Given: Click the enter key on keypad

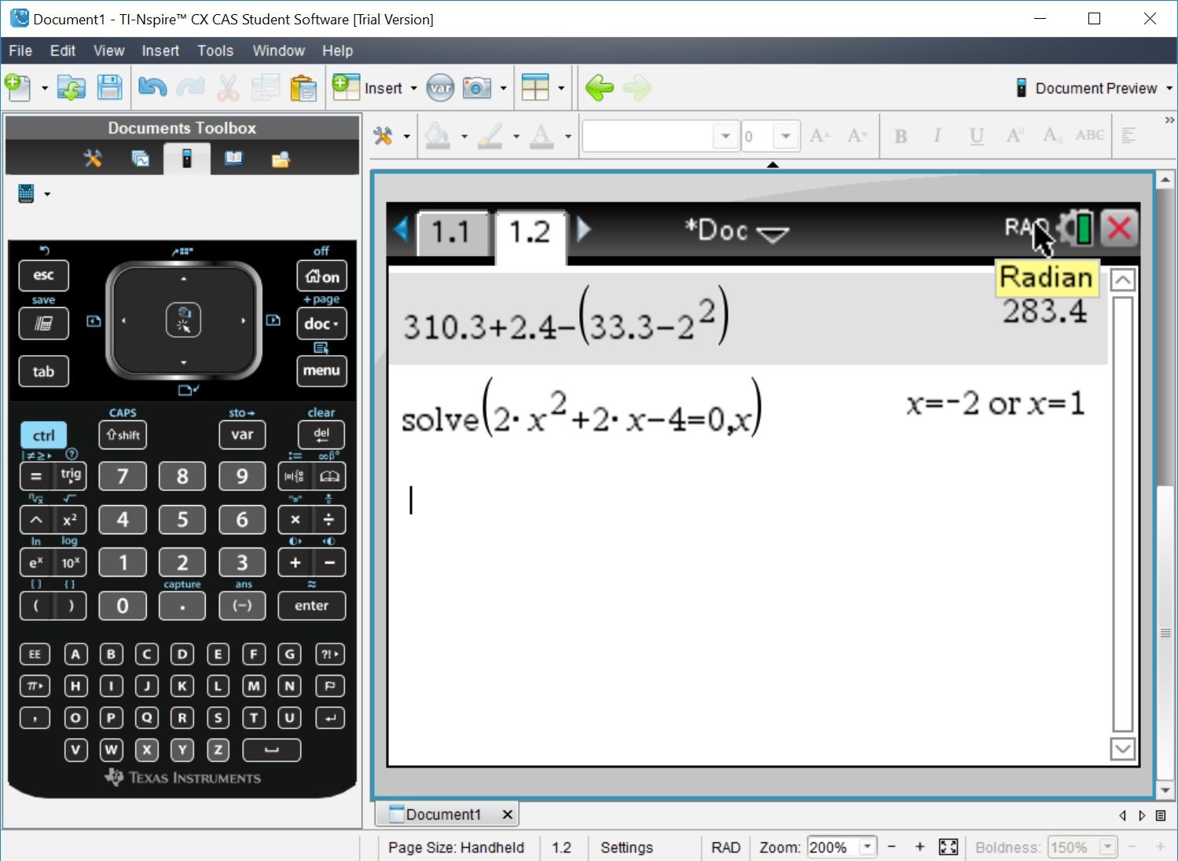Looking at the screenshot, I should [x=311, y=606].
